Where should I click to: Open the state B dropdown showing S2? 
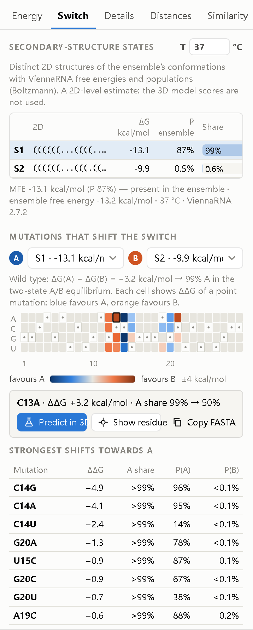[195, 258]
